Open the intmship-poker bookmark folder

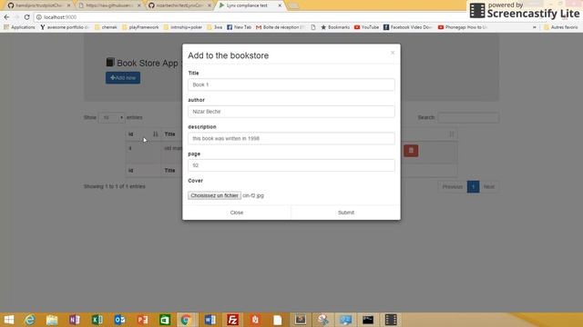(x=183, y=27)
